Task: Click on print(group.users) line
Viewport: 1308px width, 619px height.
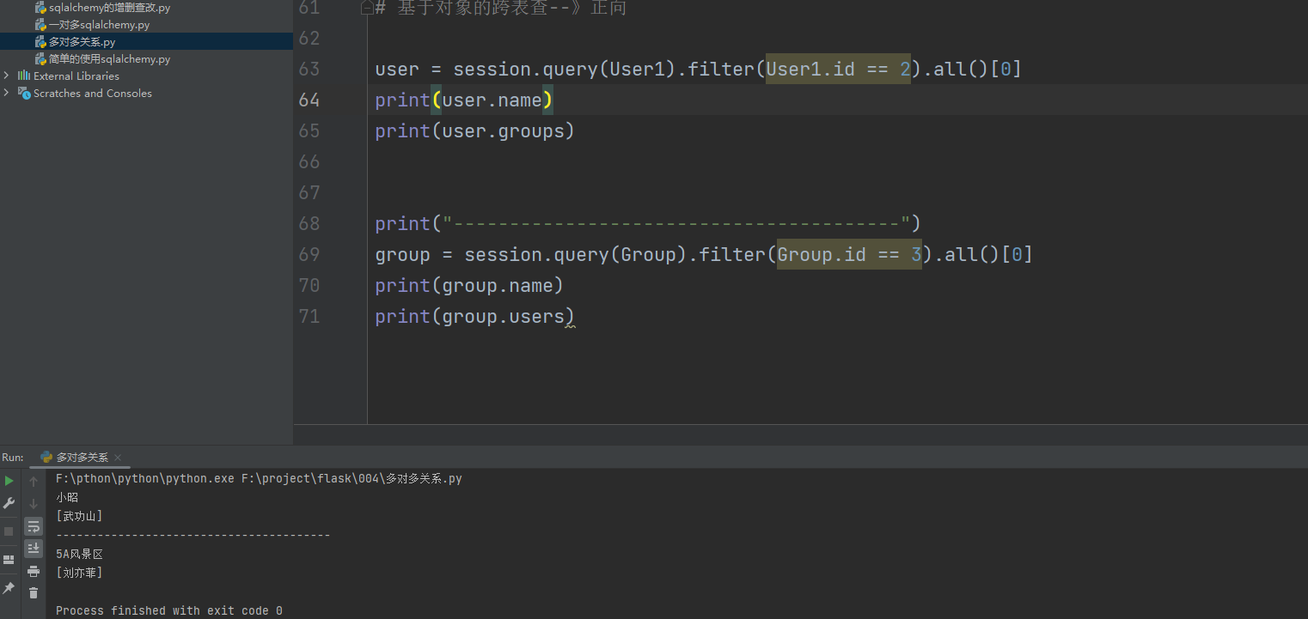Action: coord(474,316)
